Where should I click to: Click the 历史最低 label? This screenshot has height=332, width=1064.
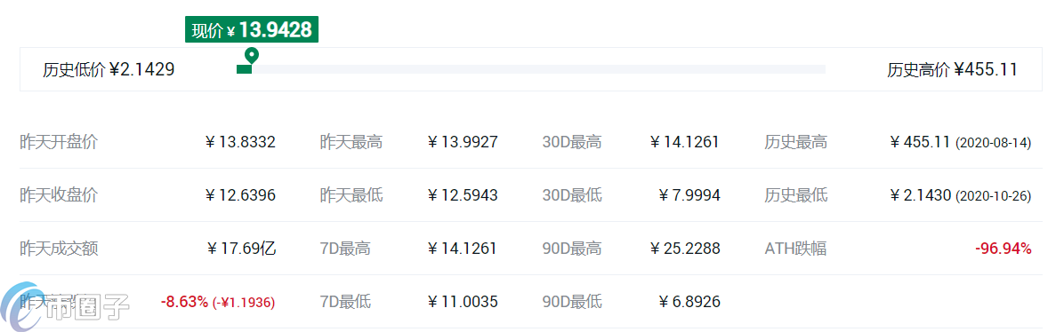(796, 196)
